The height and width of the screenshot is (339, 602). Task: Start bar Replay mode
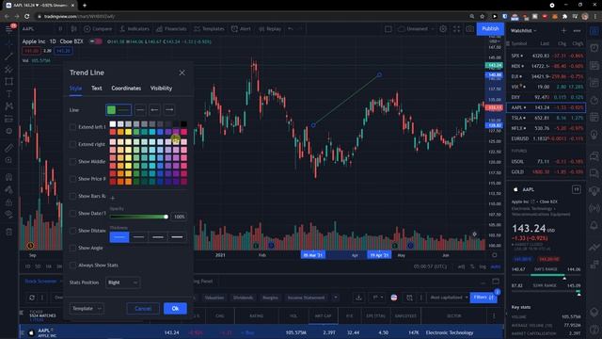coord(270,29)
